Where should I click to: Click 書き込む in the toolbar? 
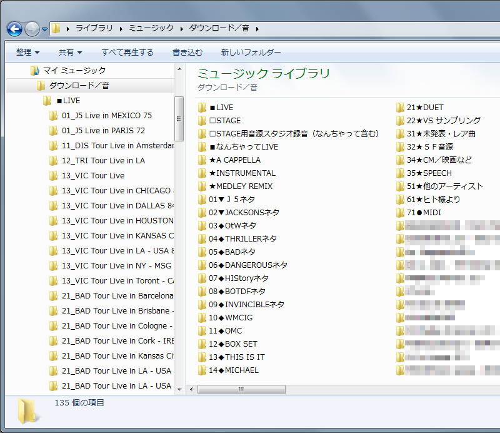pyautogui.click(x=187, y=52)
